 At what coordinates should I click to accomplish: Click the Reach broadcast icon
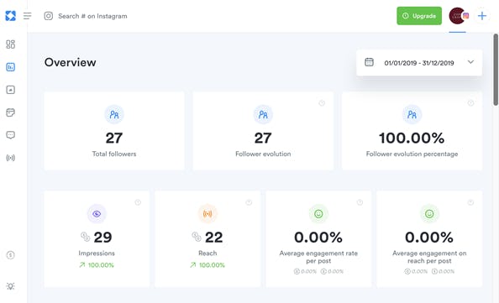coord(207,214)
